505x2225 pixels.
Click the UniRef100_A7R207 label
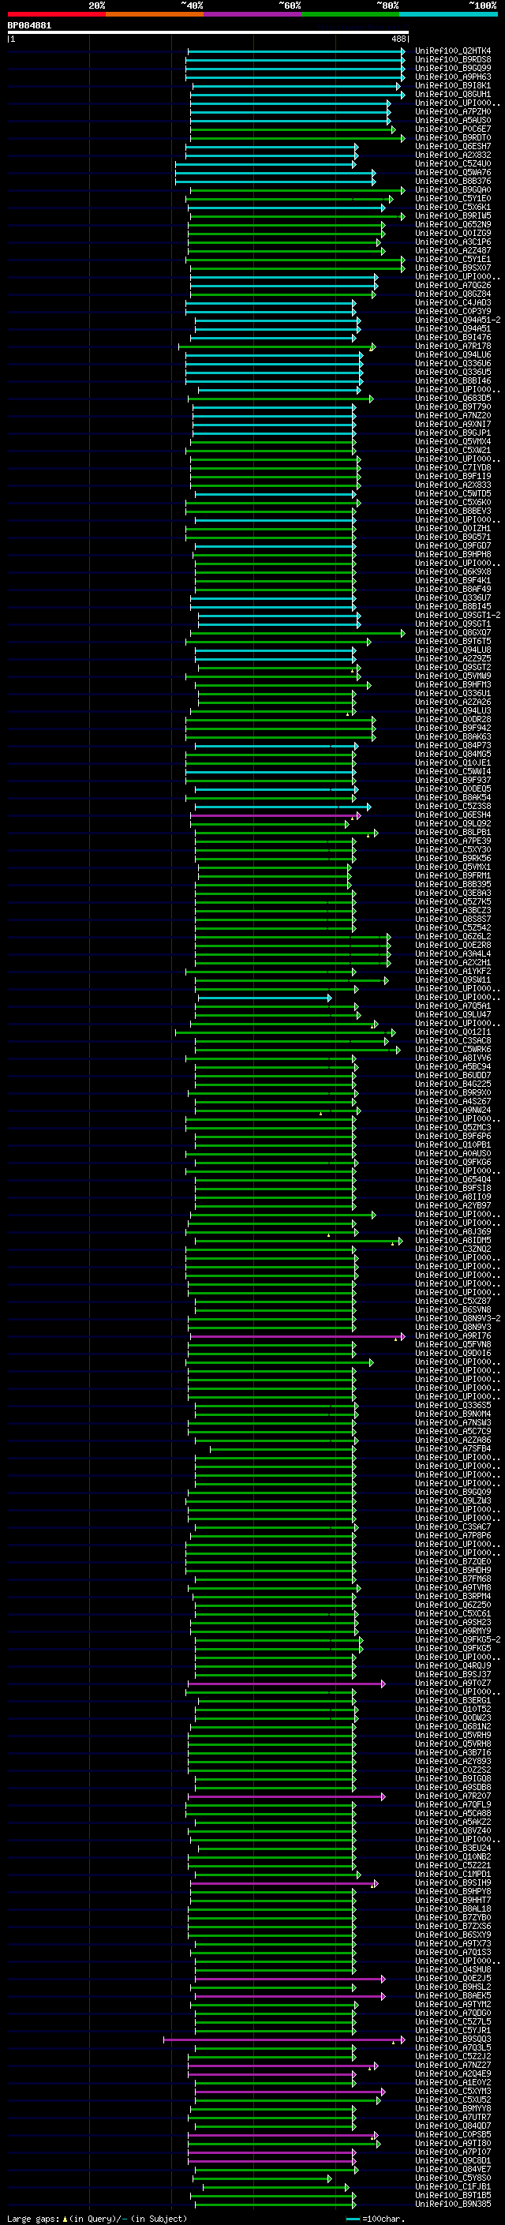click(x=453, y=1796)
